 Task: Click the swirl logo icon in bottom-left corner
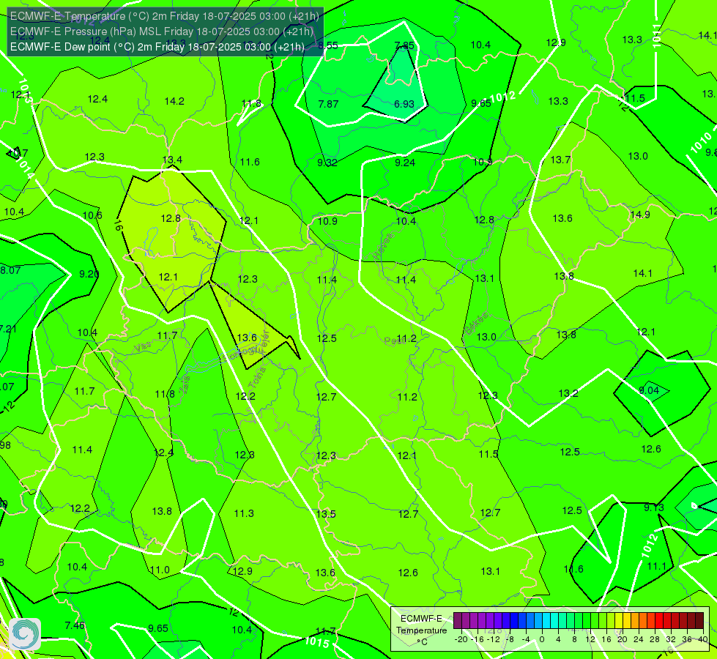point(25,634)
